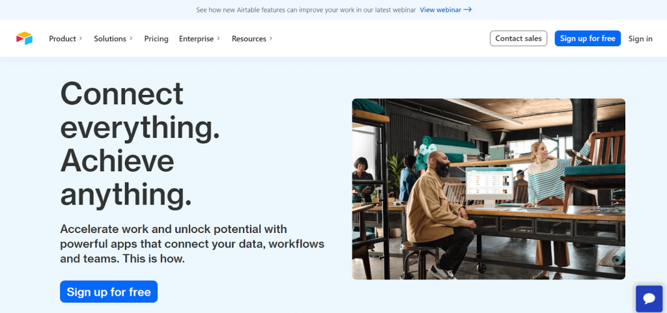The width and height of the screenshot is (667, 313).
Task: Expand the Resources menu chevron
Action: point(271,38)
